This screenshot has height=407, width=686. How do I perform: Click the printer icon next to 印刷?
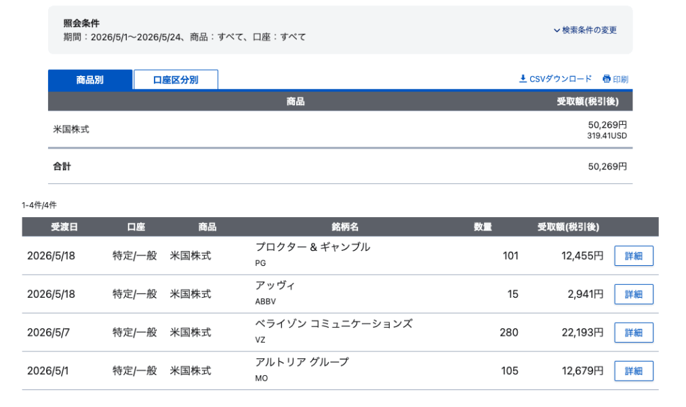[607, 79]
